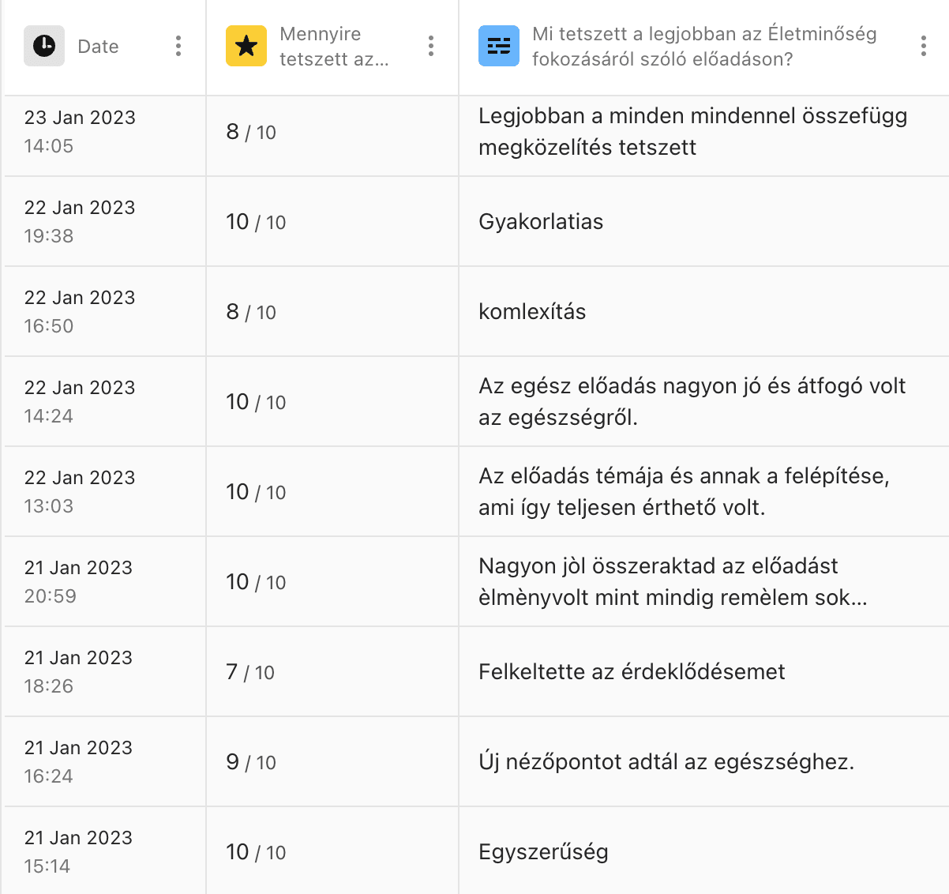Click the clock icon in Date header
The image size is (949, 894).
[44, 46]
